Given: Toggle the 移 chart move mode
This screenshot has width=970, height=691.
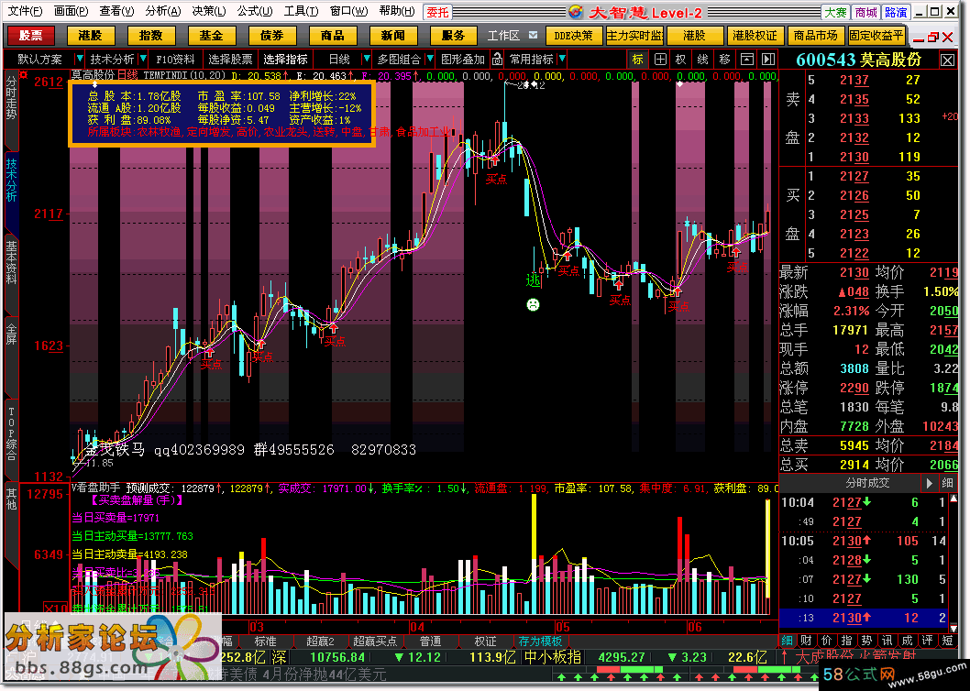Looking at the screenshot, I should point(724,60).
